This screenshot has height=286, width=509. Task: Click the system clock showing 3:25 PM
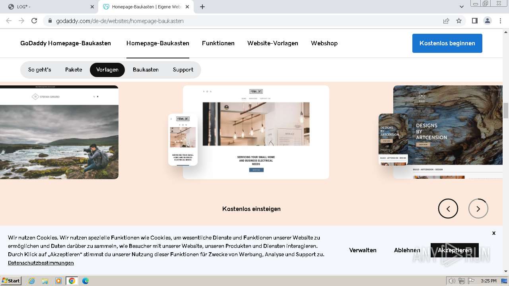(x=488, y=281)
